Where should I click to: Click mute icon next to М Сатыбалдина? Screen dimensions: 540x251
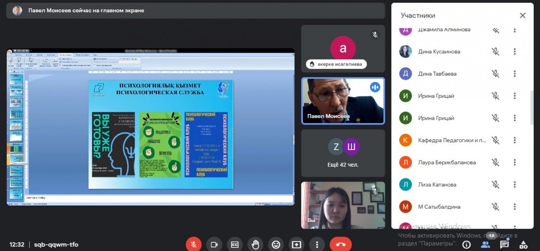coord(495,207)
